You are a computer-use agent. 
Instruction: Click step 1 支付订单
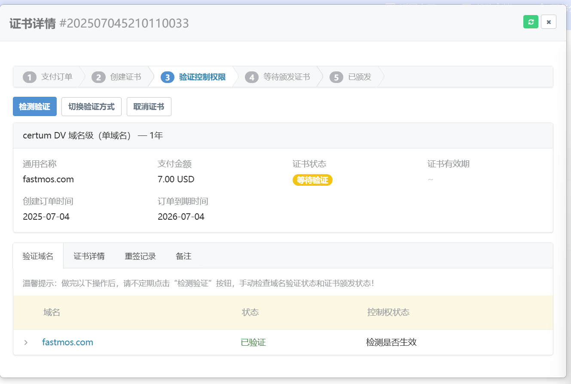point(48,77)
